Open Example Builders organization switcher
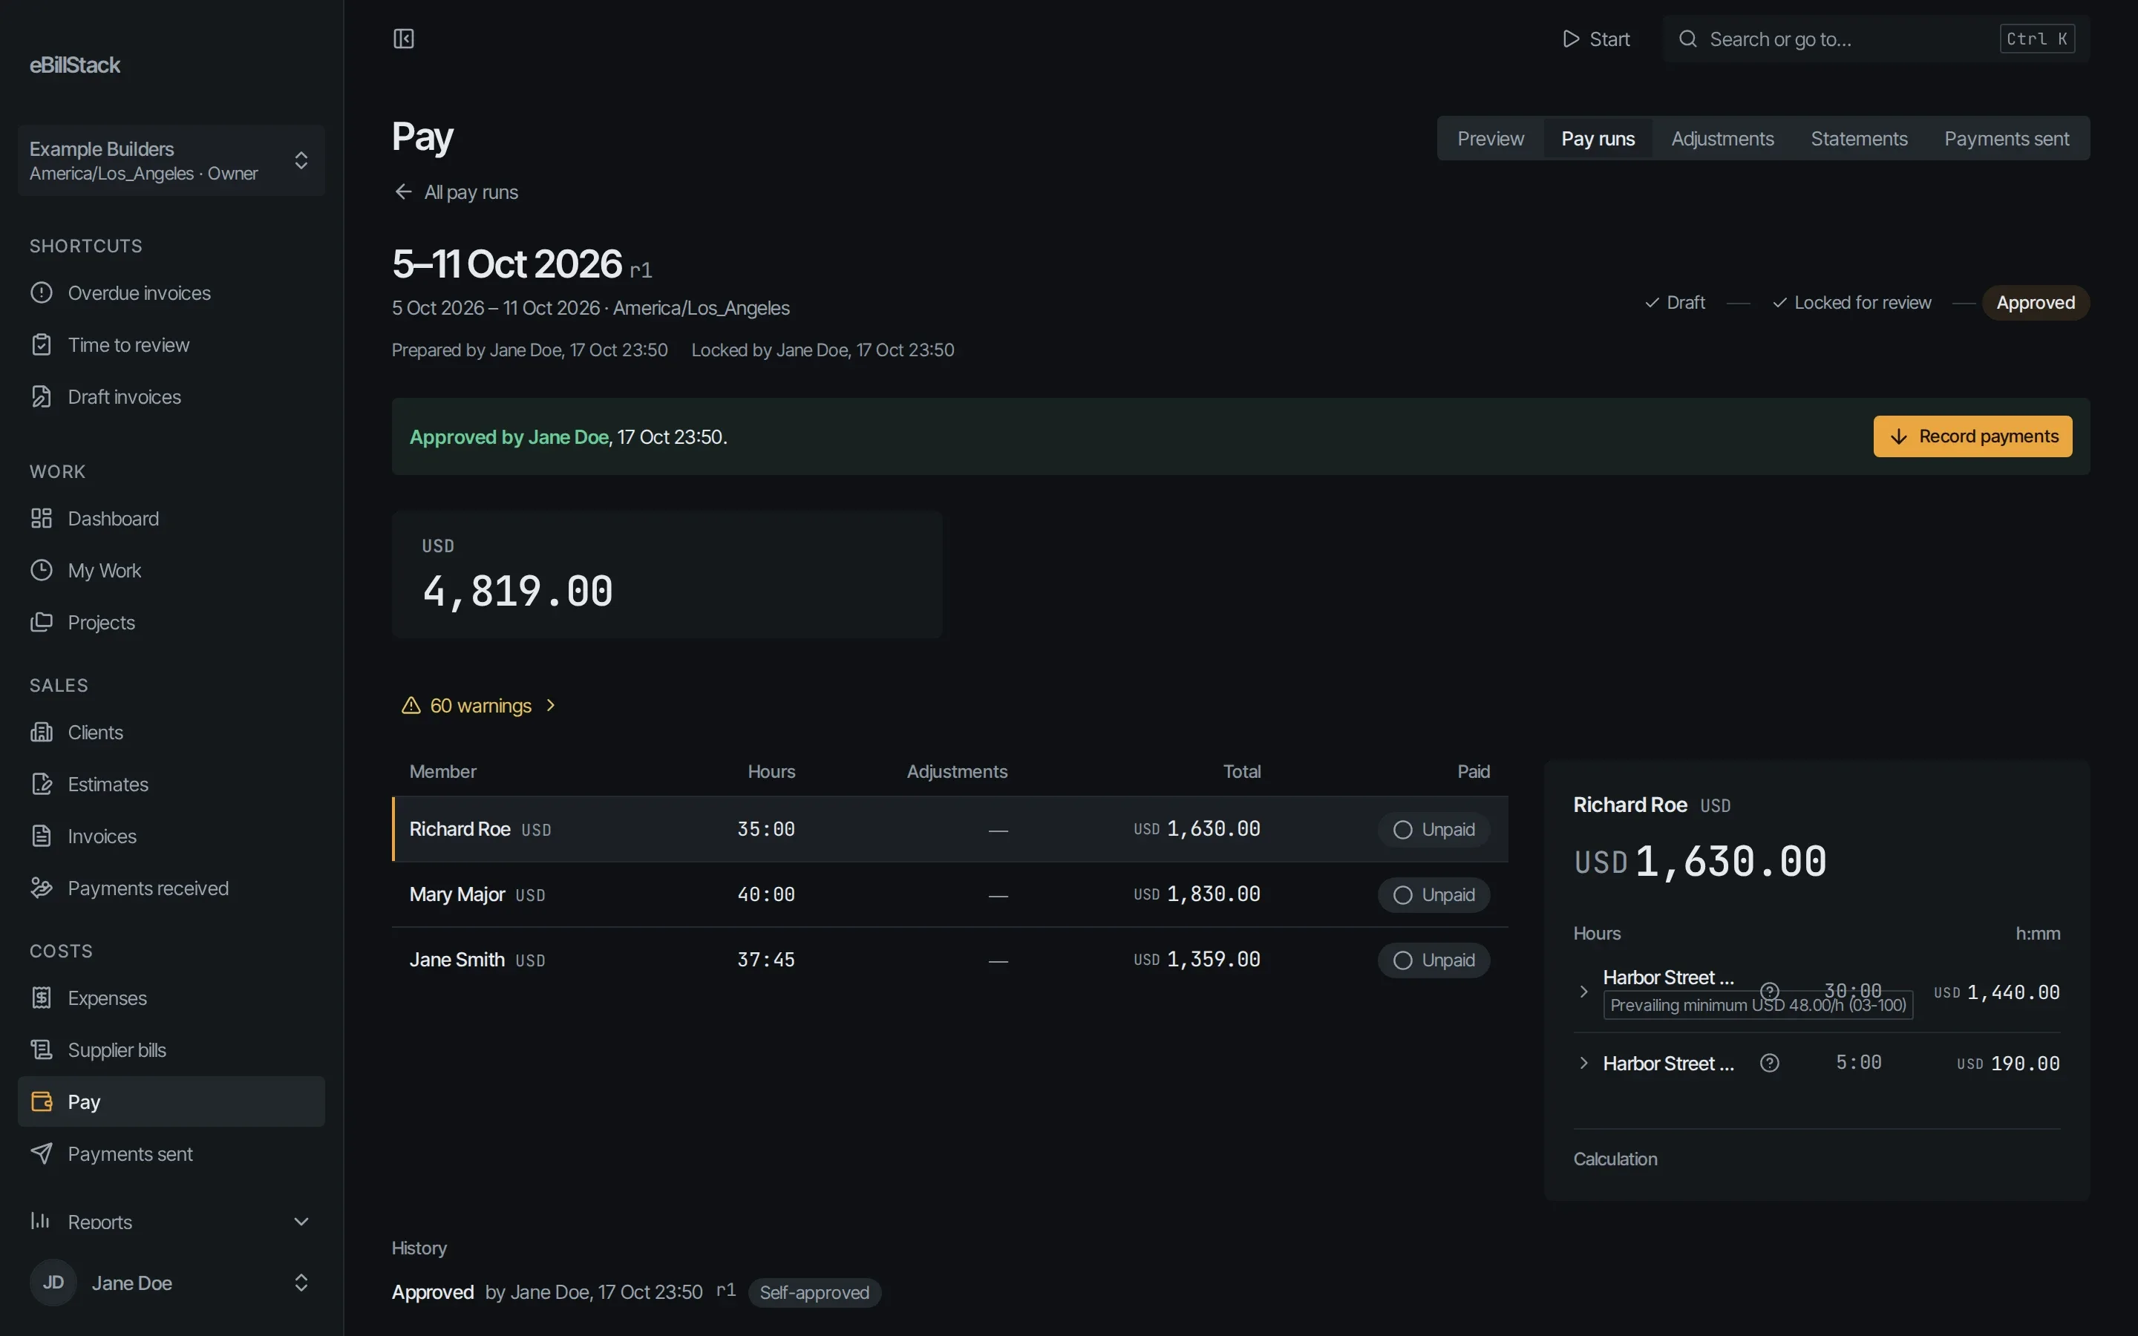This screenshot has height=1336, width=2138. coord(171,161)
